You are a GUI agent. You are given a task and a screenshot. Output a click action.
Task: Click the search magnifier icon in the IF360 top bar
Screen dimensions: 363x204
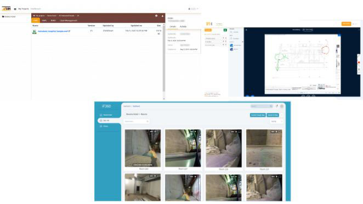tap(271, 106)
